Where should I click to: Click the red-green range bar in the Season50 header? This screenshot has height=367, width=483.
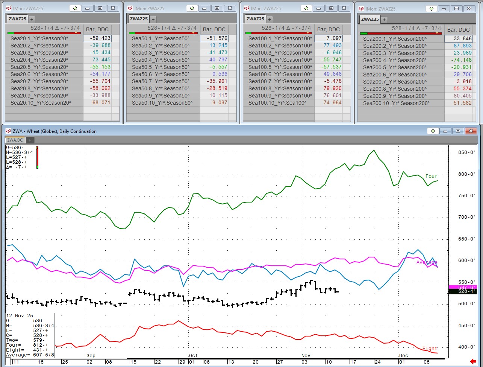pyautogui.click(x=163, y=33)
